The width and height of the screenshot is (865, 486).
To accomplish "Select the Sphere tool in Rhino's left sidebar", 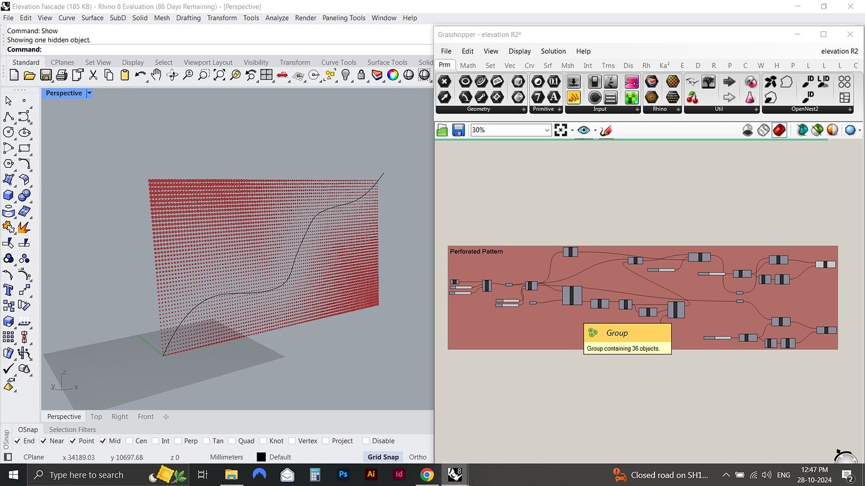I will (x=25, y=195).
